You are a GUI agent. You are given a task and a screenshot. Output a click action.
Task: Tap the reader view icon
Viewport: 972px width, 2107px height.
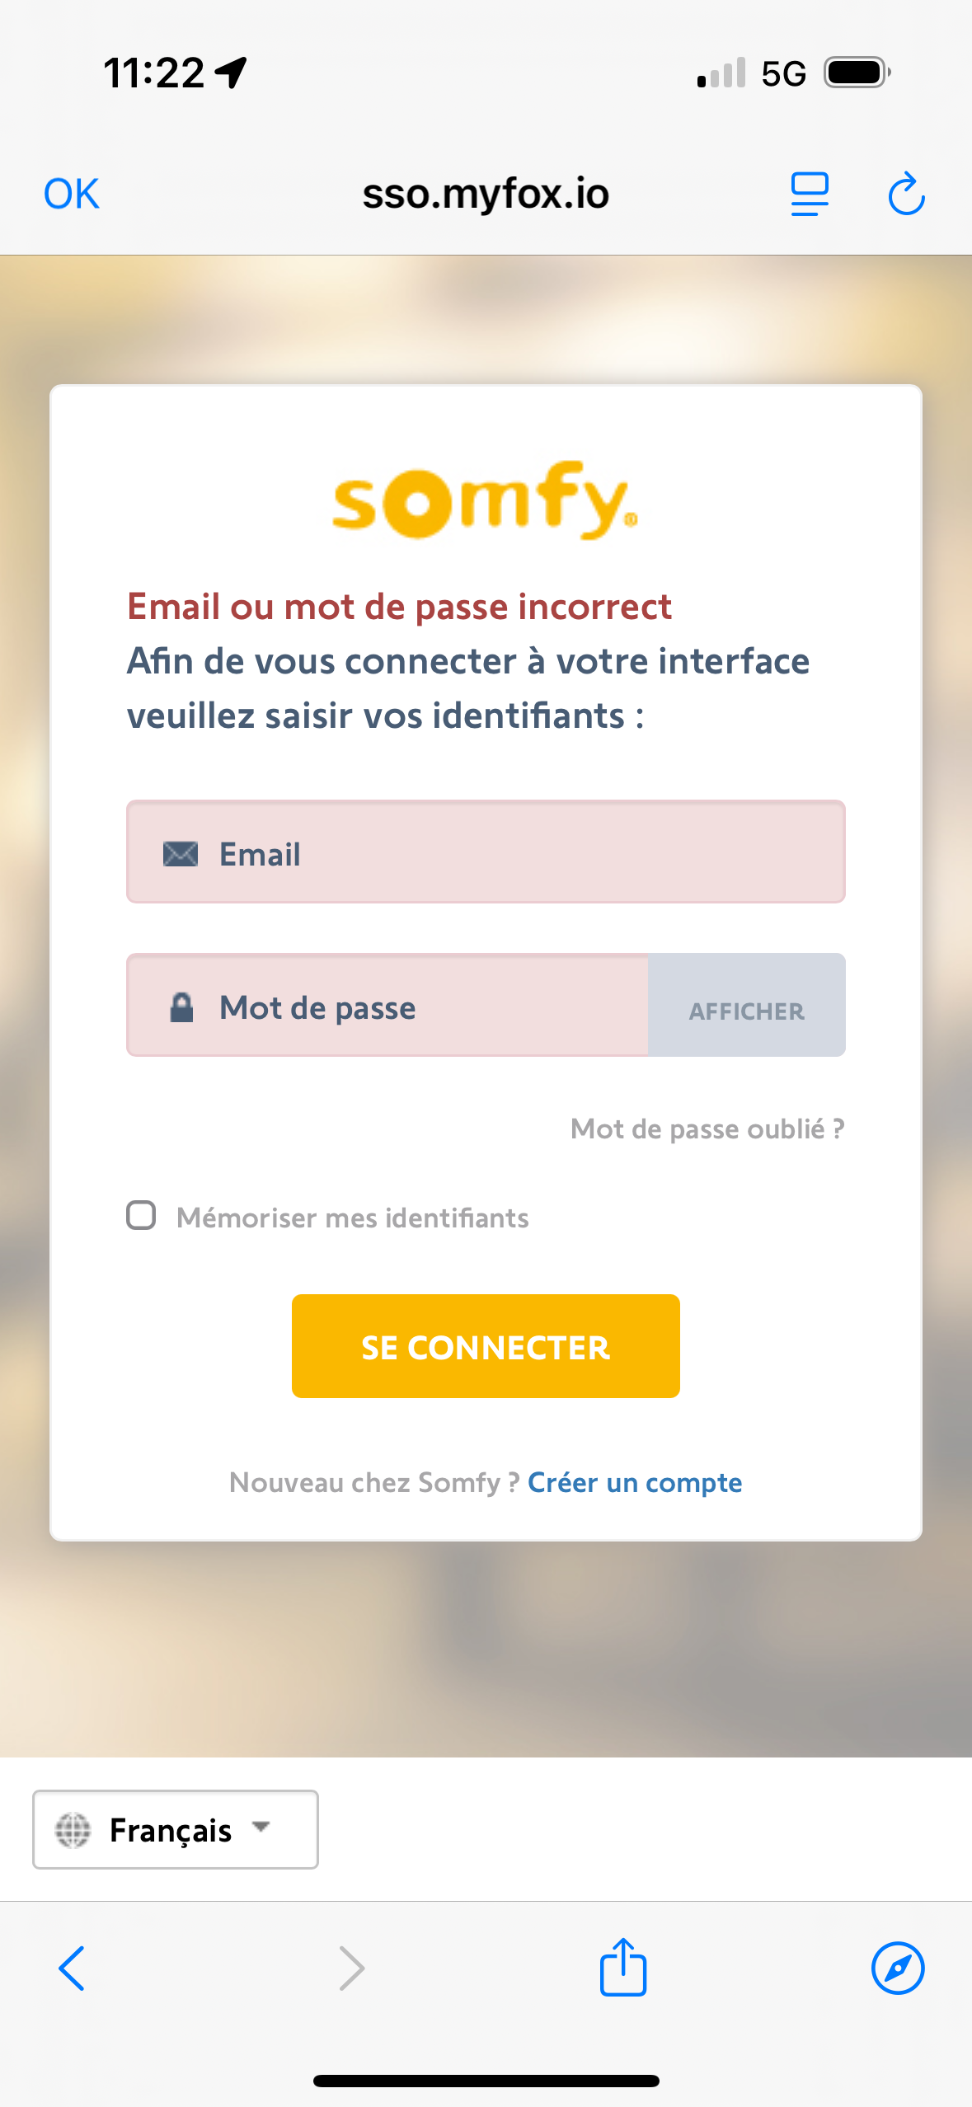(809, 195)
